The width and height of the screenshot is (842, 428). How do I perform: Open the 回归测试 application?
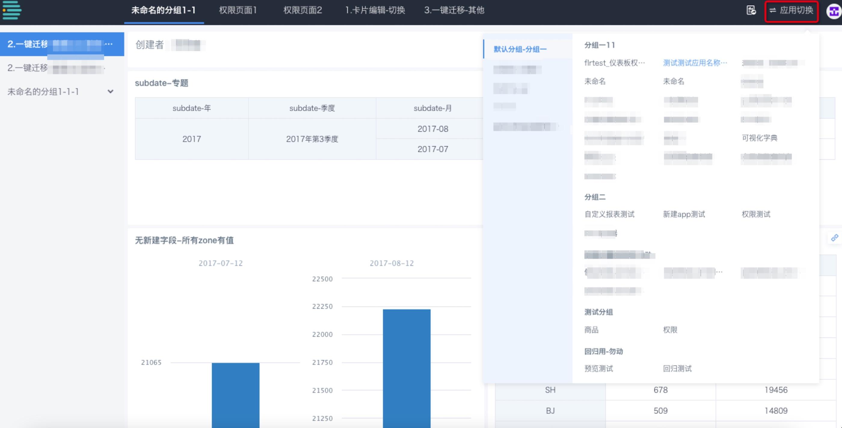pyautogui.click(x=677, y=368)
